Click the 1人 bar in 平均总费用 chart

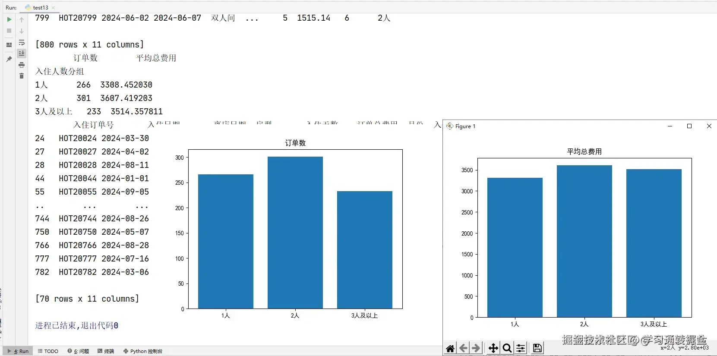(x=515, y=247)
